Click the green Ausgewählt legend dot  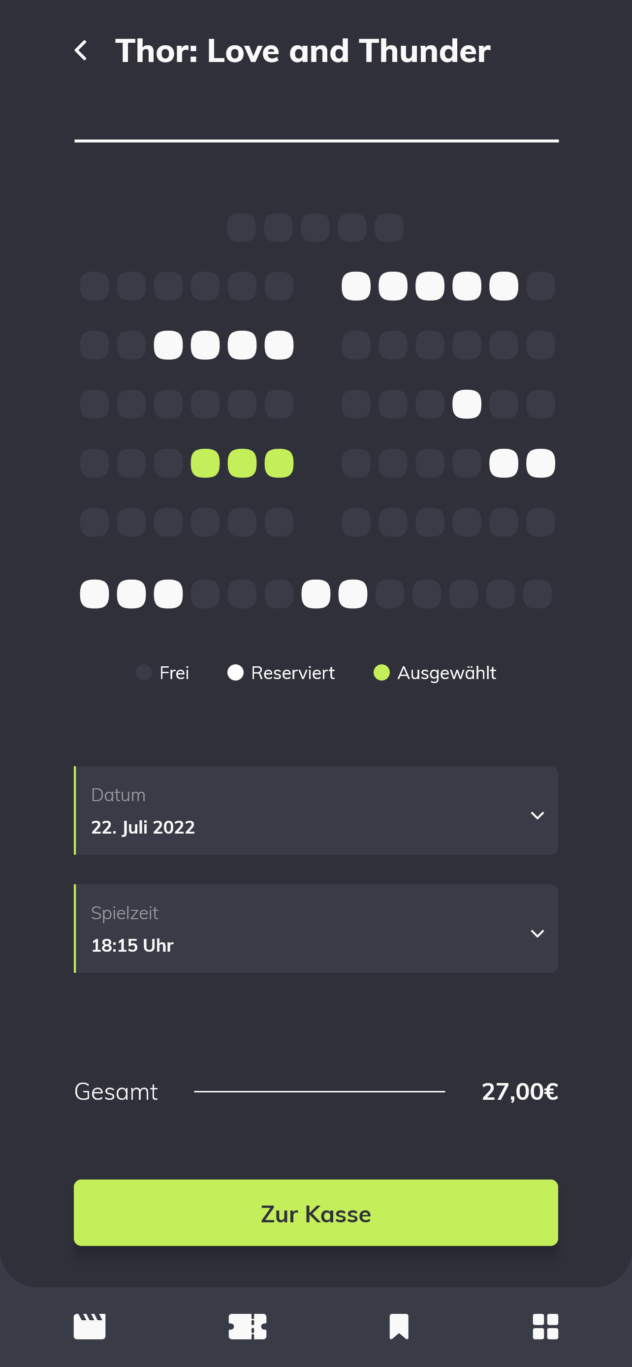click(381, 672)
